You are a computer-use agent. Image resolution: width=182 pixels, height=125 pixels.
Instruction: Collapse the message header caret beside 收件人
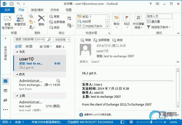tap(178, 62)
